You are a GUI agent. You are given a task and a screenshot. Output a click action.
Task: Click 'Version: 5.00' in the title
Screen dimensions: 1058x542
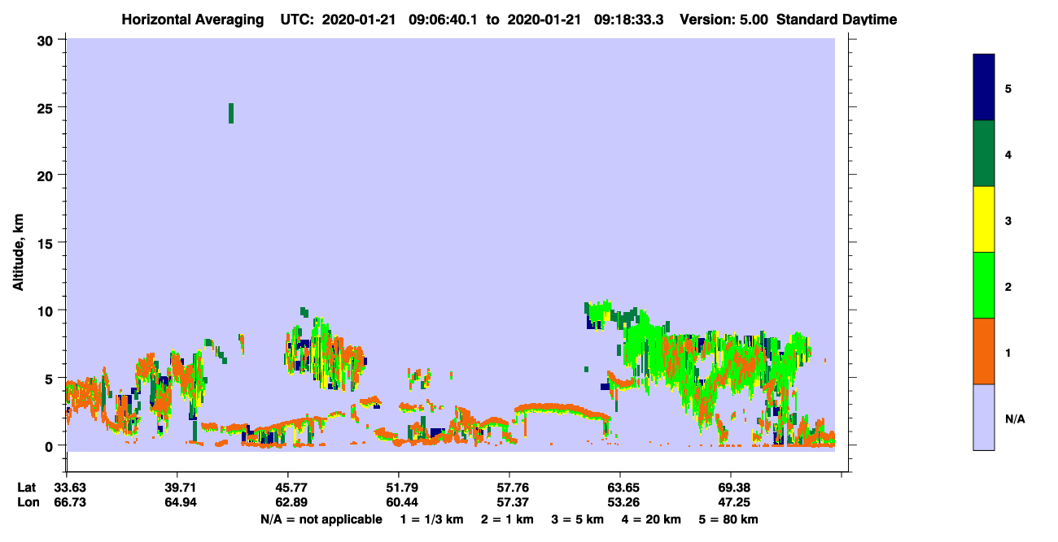pyautogui.click(x=724, y=19)
